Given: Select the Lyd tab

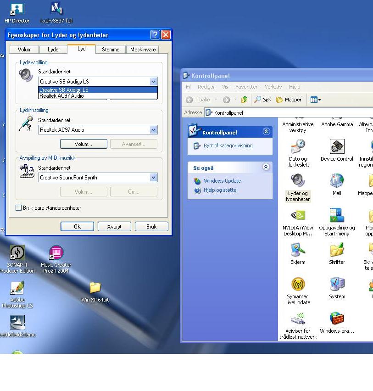Looking at the screenshot, I should pyautogui.click(x=81, y=49).
